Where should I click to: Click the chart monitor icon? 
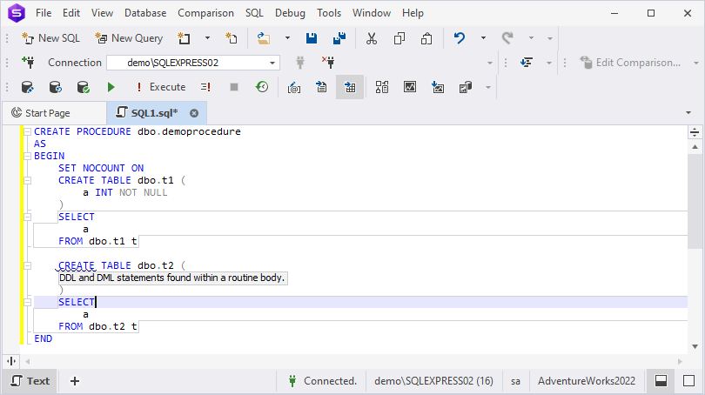(x=410, y=87)
